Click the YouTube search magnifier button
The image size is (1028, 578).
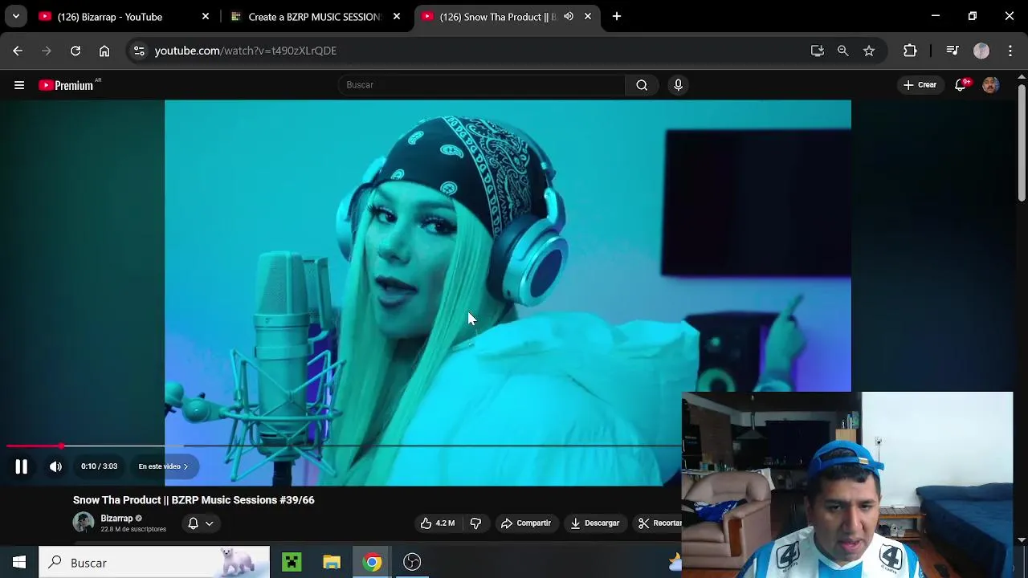pyautogui.click(x=642, y=85)
